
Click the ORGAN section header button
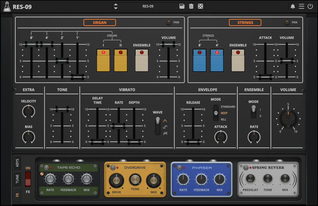point(100,23)
